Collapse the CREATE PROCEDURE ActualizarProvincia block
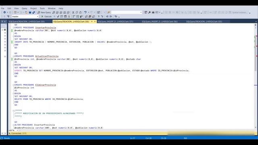Image resolution: width=258 pixels, height=145 pixels. (x=13, y=56)
